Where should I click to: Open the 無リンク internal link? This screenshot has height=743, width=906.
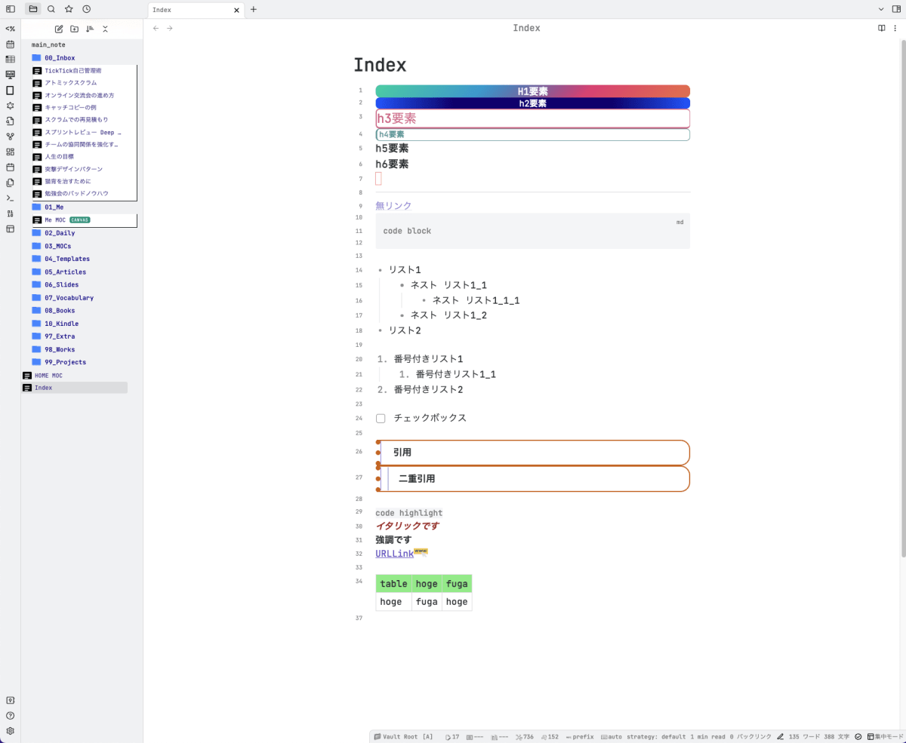393,205
